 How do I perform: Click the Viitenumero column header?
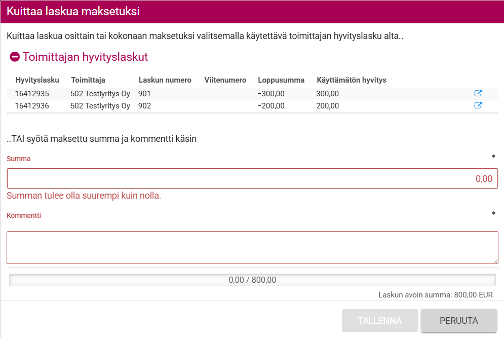225,80
